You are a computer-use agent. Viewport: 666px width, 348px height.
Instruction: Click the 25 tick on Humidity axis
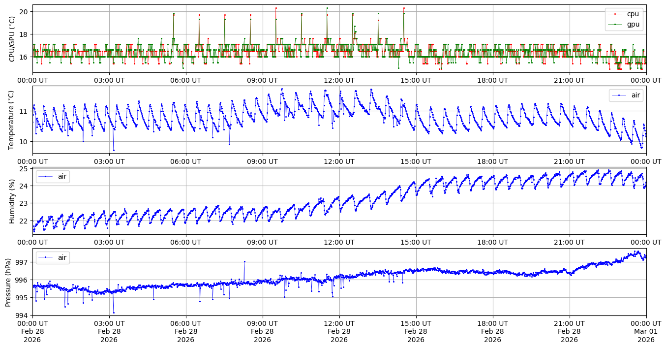(24, 169)
